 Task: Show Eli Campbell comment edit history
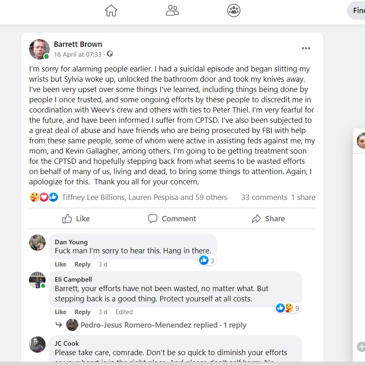click(x=124, y=312)
